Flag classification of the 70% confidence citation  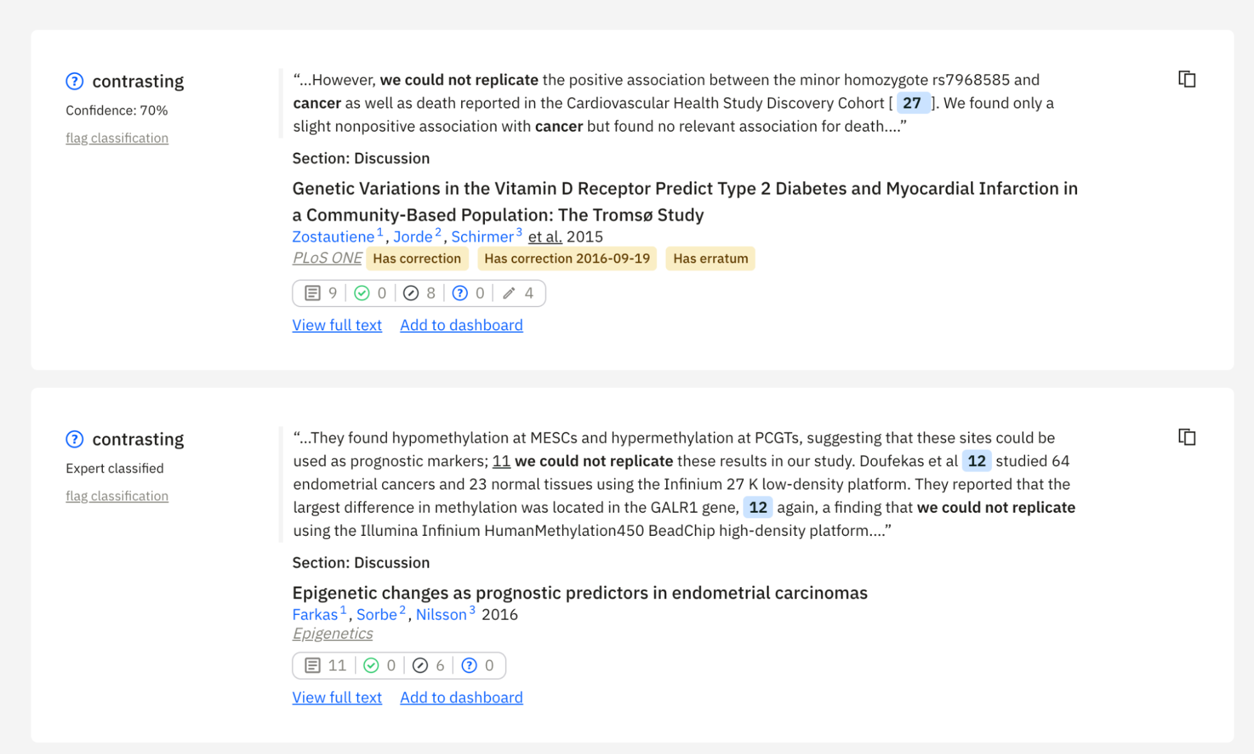coord(117,138)
